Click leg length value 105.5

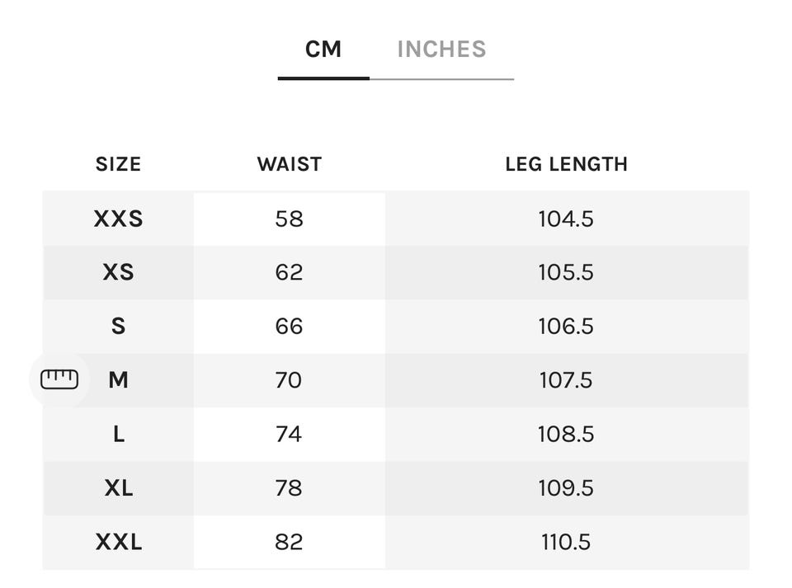tap(566, 272)
